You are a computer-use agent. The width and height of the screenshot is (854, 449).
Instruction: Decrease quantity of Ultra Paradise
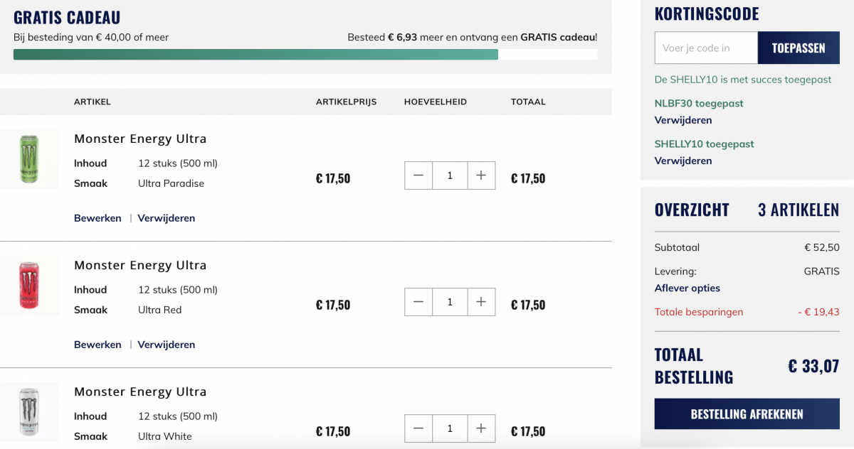pyautogui.click(x=418, y=175)
